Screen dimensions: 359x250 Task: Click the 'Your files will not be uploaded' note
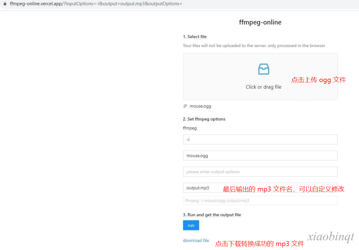click(254, 46)
